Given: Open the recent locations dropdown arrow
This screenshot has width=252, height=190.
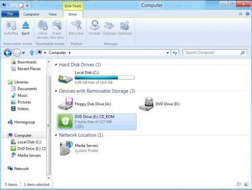Looking at the screenshot, I should pos(24,53).
